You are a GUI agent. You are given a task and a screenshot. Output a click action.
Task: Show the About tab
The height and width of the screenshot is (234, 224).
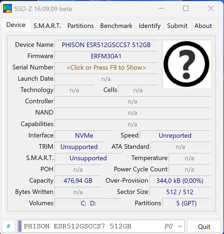click(x=203, y=26)
